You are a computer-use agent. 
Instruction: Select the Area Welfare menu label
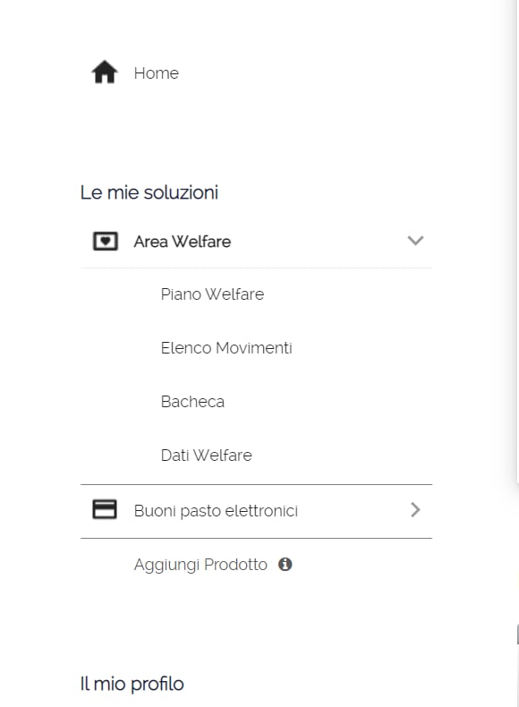[183, 242]
